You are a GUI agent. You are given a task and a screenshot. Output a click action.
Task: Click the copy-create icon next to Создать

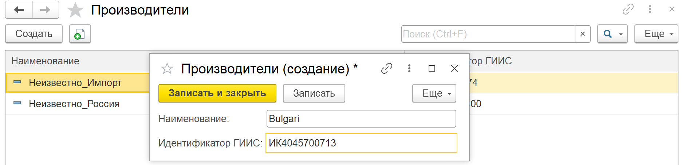click(80, 34)
